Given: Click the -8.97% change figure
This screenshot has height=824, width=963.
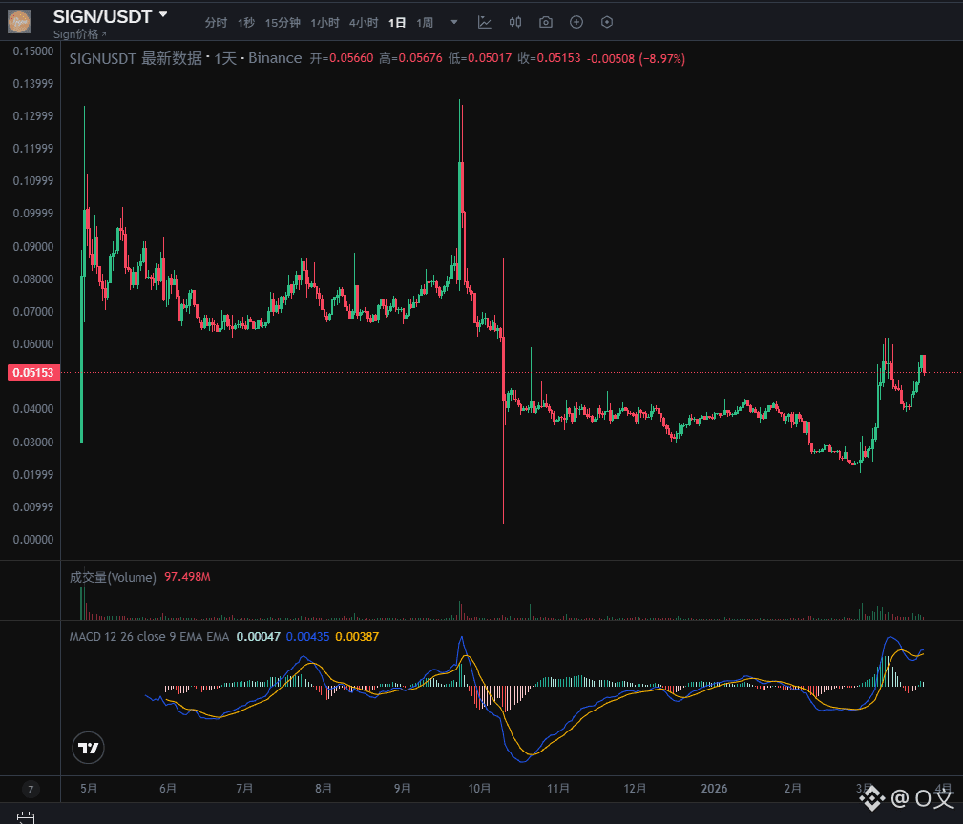Looking at the screenshot, I should point(662,59).
